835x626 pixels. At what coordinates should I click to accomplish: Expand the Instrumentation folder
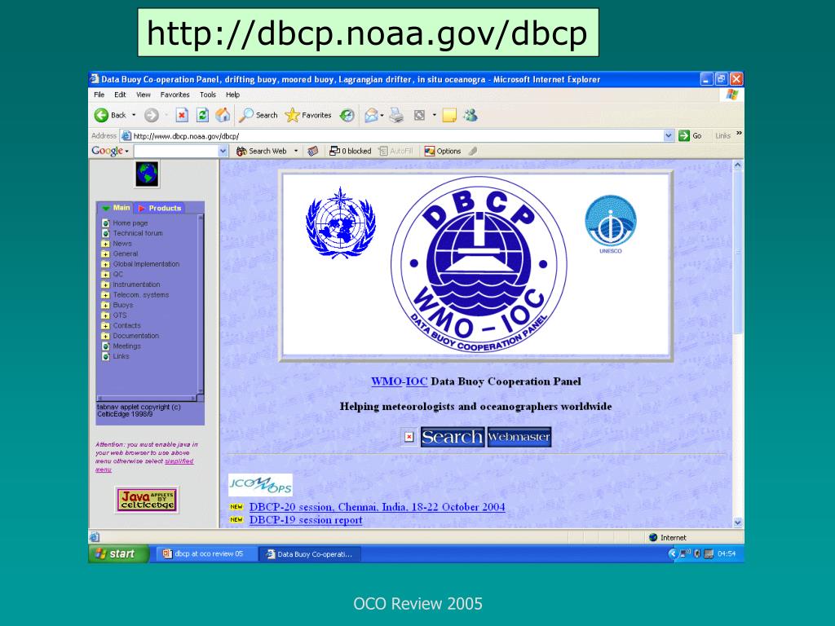105,284
